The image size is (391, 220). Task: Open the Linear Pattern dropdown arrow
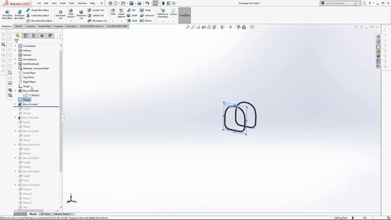pos(122,21)
